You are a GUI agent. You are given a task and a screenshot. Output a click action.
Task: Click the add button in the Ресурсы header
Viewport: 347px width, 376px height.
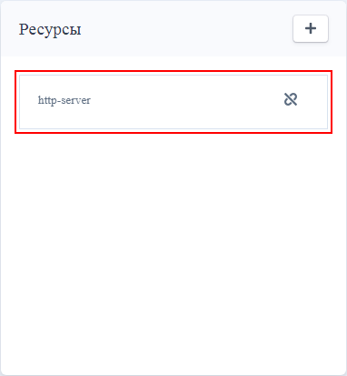click(311, 28)
